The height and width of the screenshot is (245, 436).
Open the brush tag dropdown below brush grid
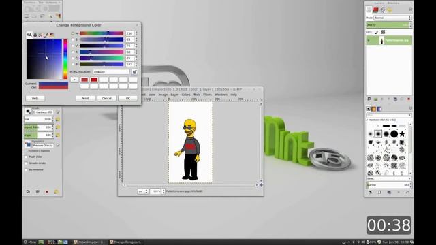pyautogui.click(x=388, y=178)
